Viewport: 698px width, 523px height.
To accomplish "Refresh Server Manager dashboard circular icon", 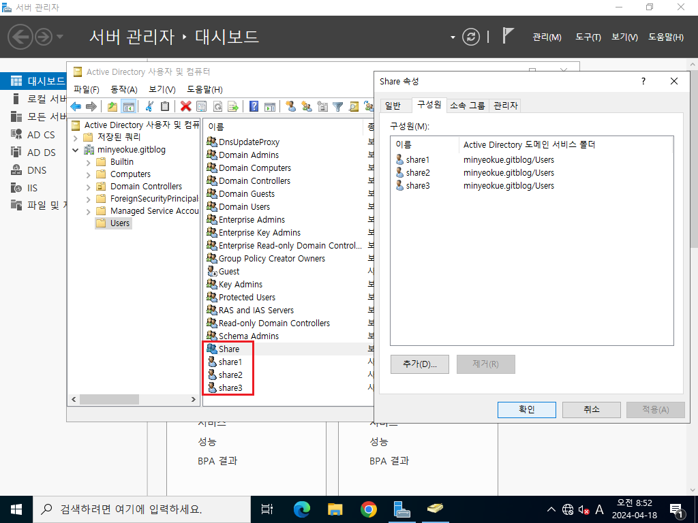I will pos(470,37).
